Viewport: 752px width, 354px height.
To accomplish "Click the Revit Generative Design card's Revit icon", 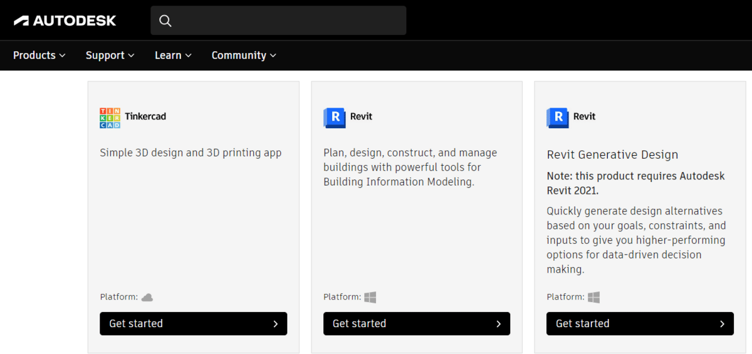I will [x=557, y=118].
